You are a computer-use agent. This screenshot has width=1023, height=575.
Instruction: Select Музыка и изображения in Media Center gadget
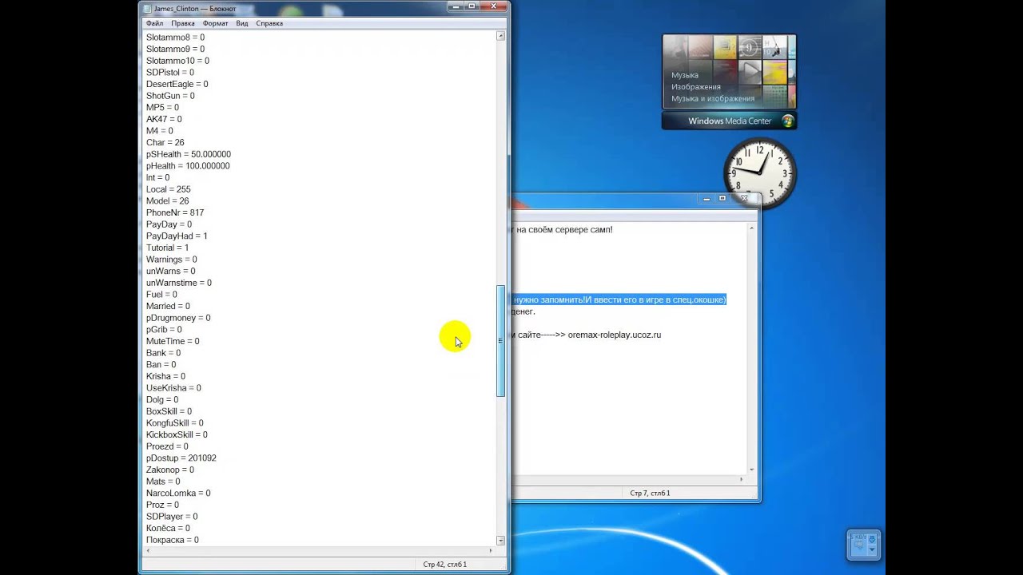(713, 99)
